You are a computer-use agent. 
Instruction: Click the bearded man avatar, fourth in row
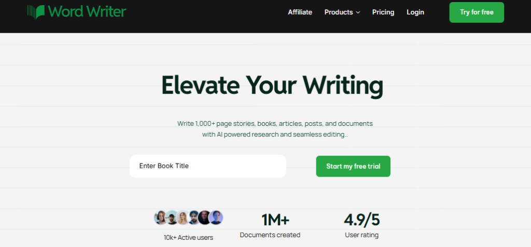[x=194, y=217]
